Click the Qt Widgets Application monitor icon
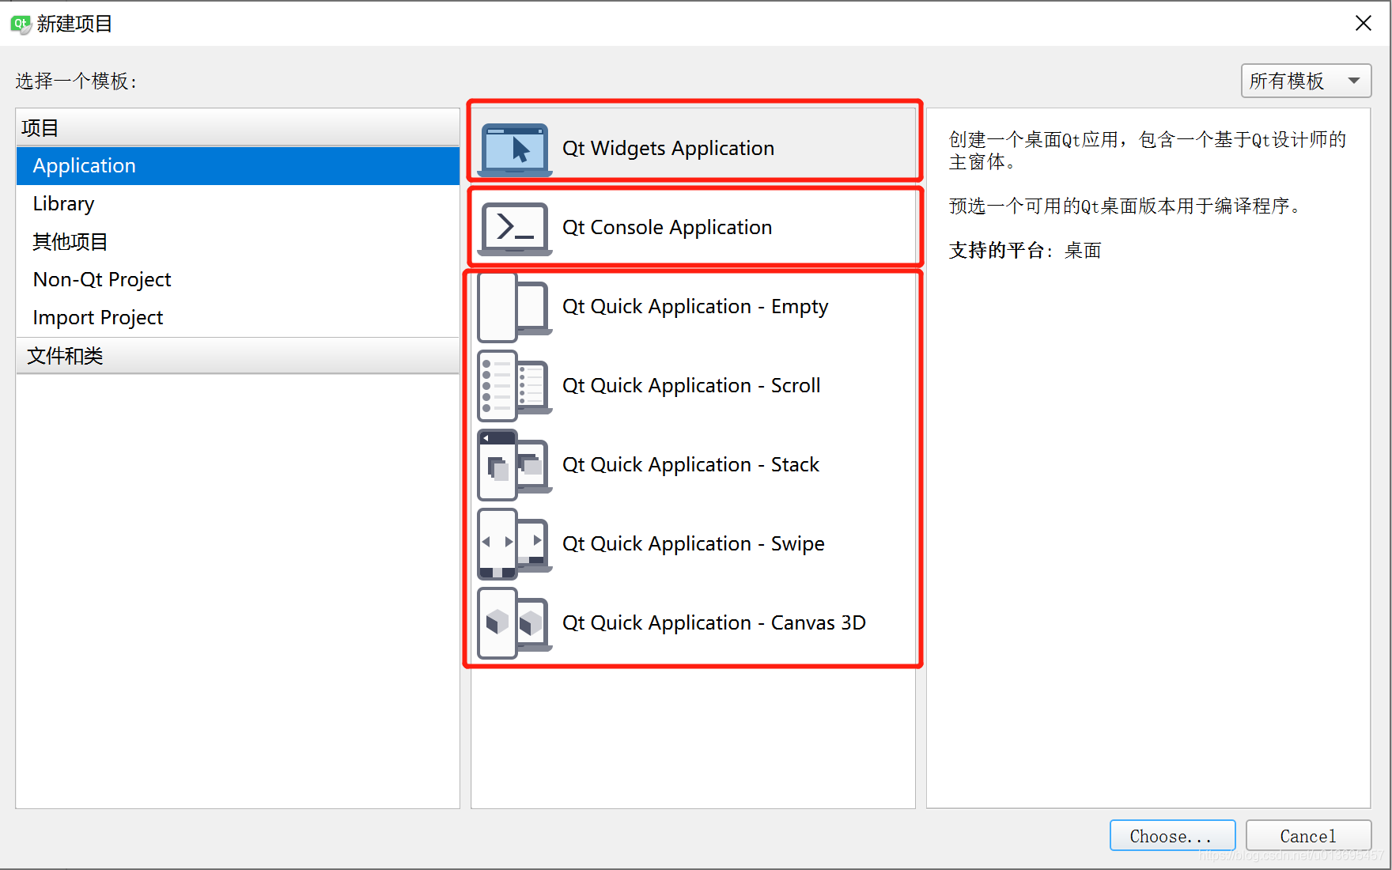This screenshot has width=1392, height=870. [x=515, y=149]
